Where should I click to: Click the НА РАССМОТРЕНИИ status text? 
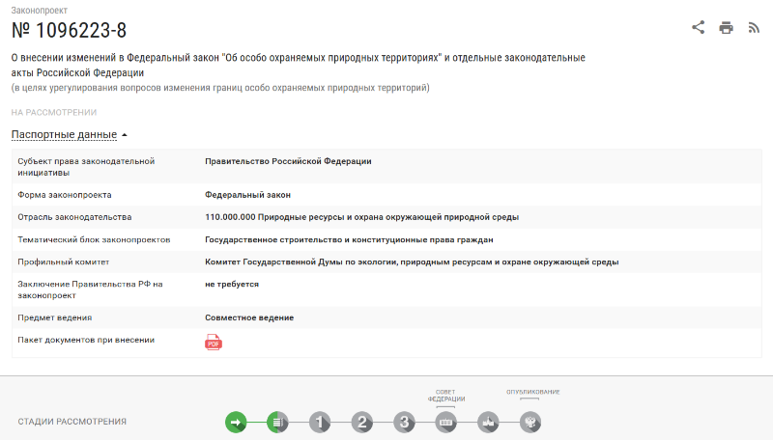[54, 112]
